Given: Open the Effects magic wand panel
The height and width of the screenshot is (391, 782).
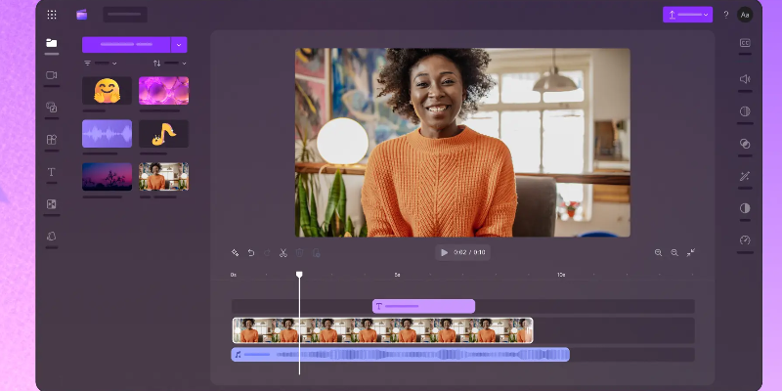Looking at the screenshot, I should pyautogui.click(x=745, y=176).
